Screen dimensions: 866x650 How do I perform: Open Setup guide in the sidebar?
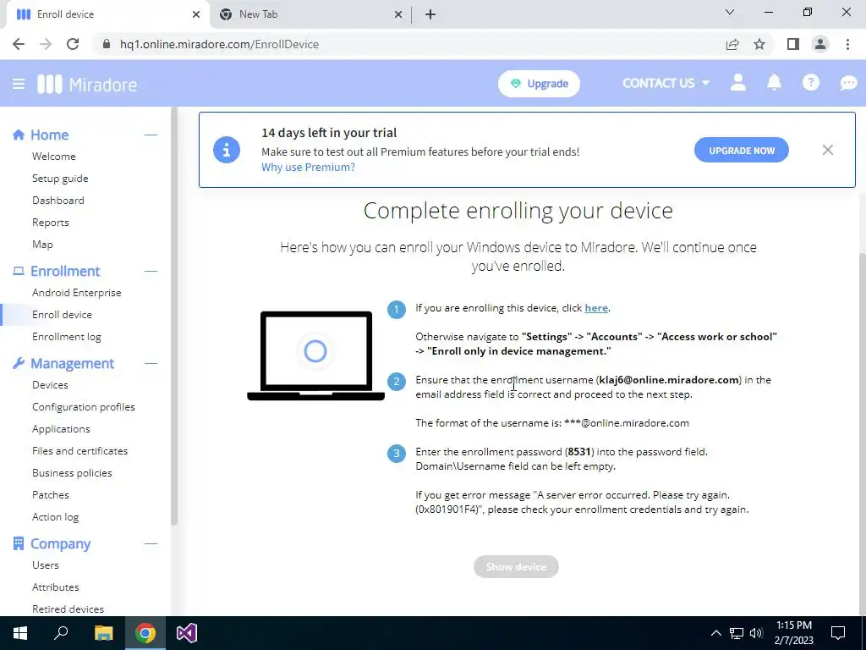point(60,179)
